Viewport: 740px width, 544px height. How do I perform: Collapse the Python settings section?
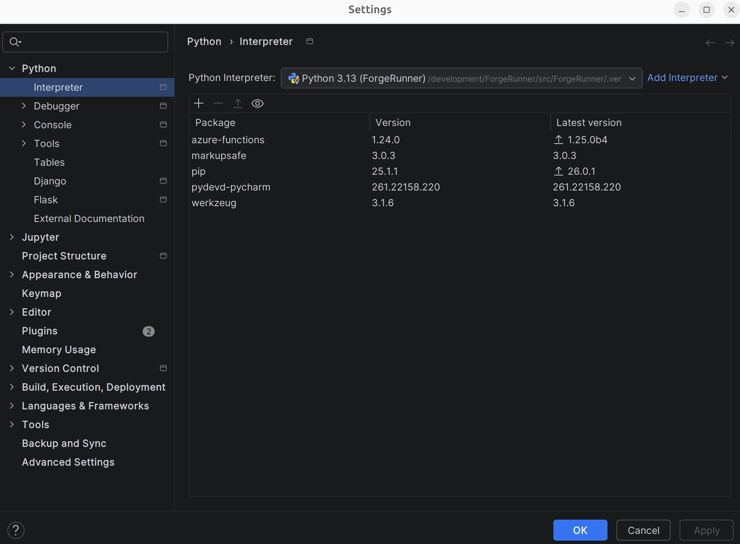[x=12, y=68]
